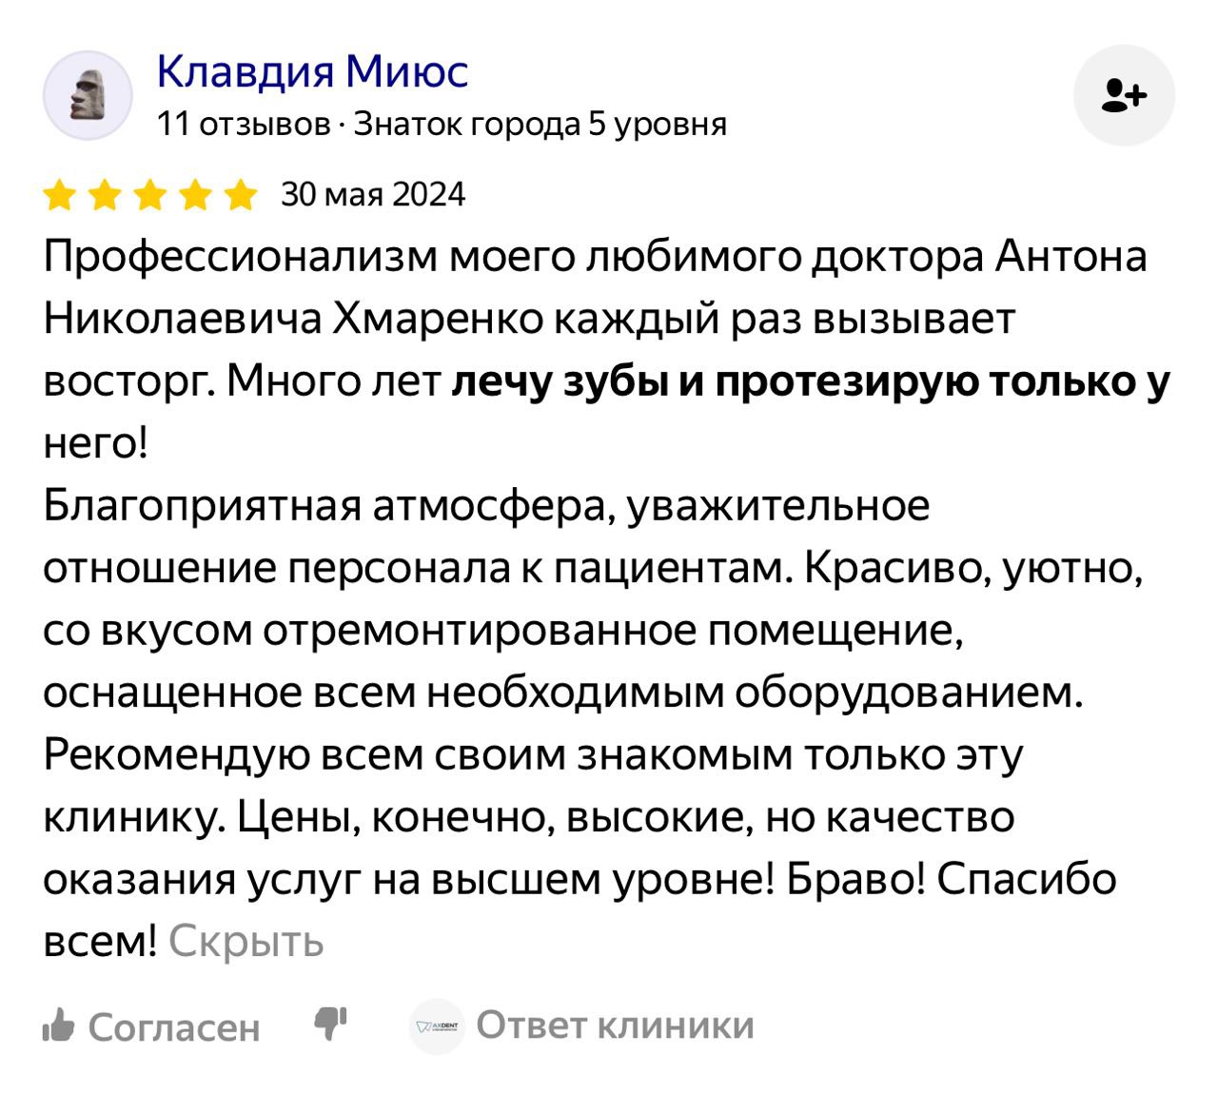Screen dimensions: 1218x1093
Task: Collapse the review with Скрыть
Action: pyautogui.click(x=246, y=942)
